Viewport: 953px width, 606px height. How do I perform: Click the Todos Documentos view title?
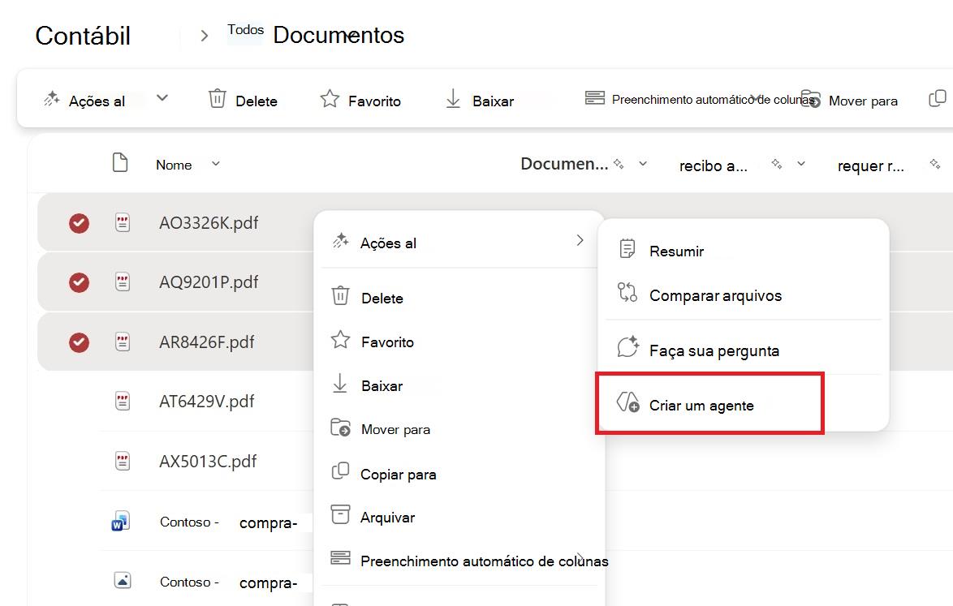(x=316, y=34)
